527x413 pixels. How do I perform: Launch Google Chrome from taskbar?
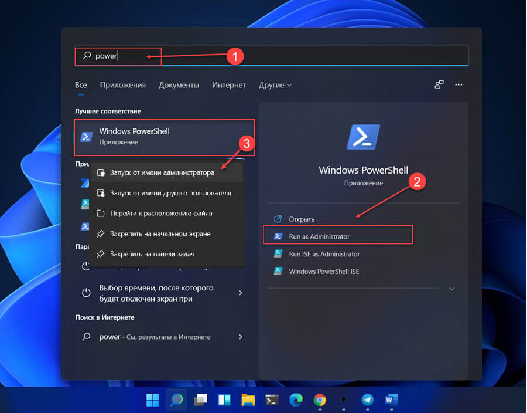(x=320, y=400)
